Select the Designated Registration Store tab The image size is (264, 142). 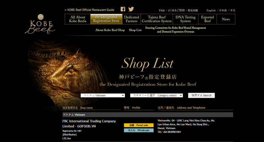tap(106, 19)
